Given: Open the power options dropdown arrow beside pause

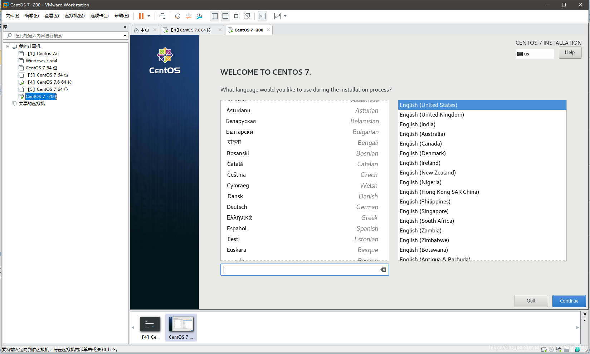Looking at the screenshot, I should point(149,16).
